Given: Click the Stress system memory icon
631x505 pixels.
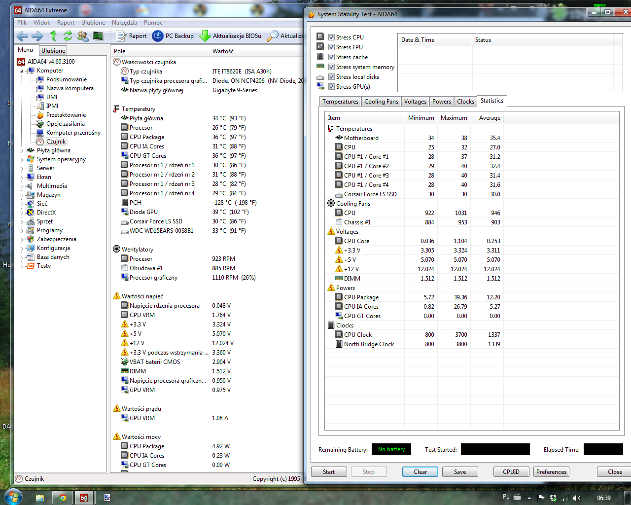Looking at the screenshot, I should pyautogui.click(x=320, y=67).
